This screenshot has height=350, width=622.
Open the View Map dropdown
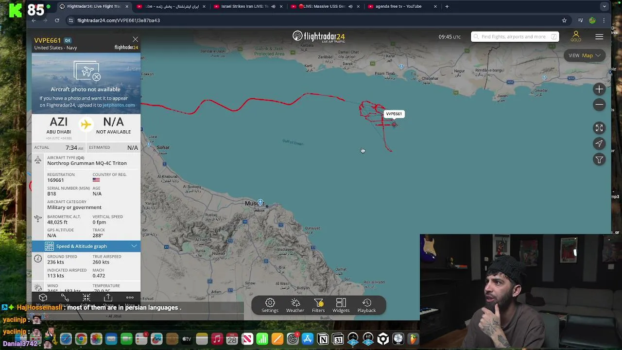(585, 55)
